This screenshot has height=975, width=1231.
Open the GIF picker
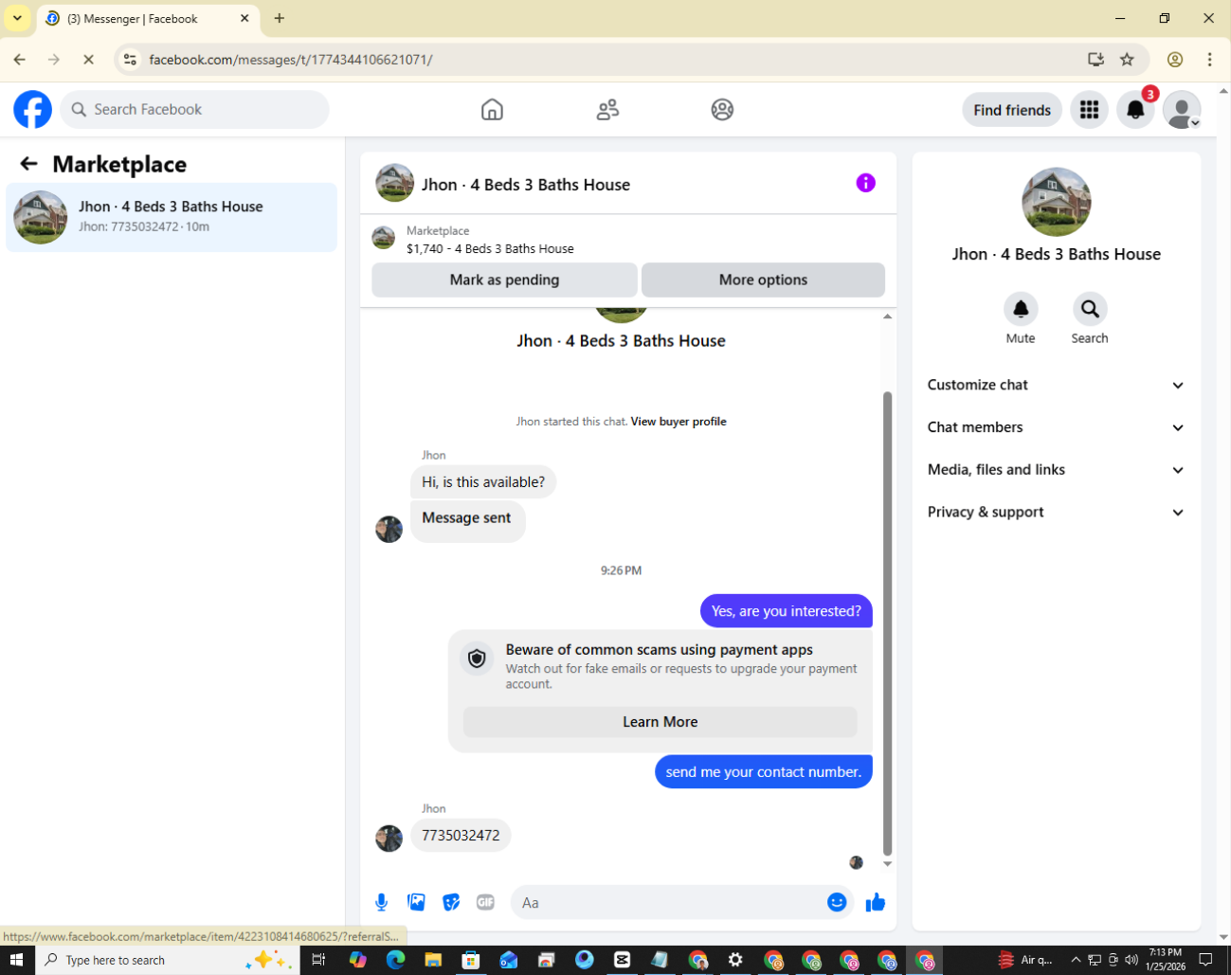tap(485, 902)
